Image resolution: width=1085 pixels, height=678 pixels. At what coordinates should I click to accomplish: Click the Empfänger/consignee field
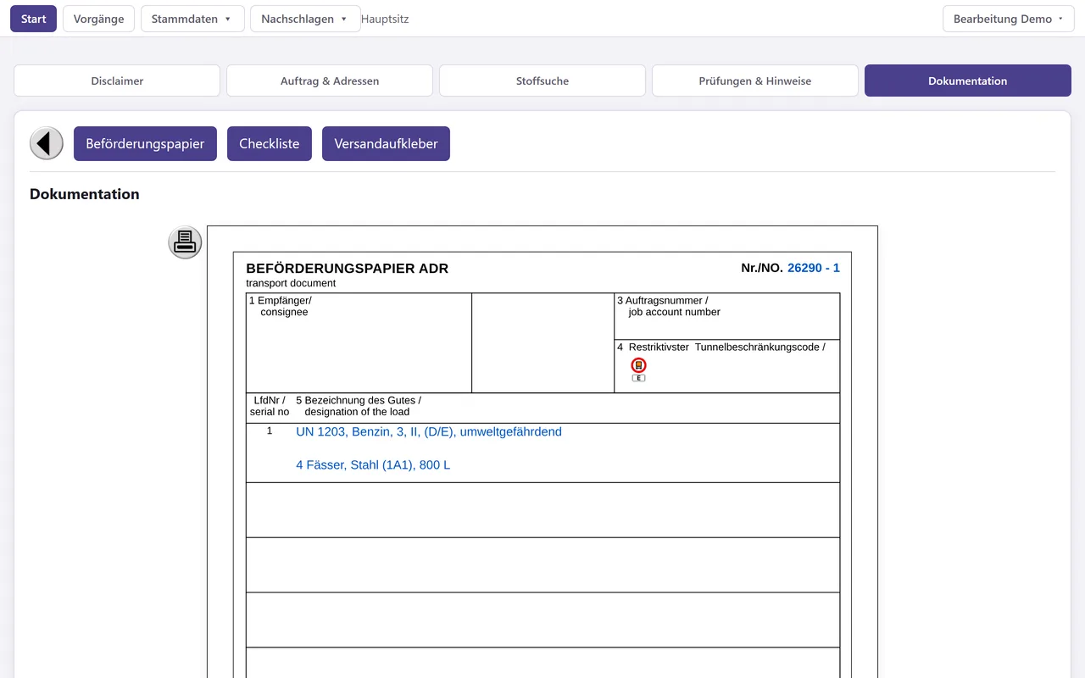click(359, 343)
